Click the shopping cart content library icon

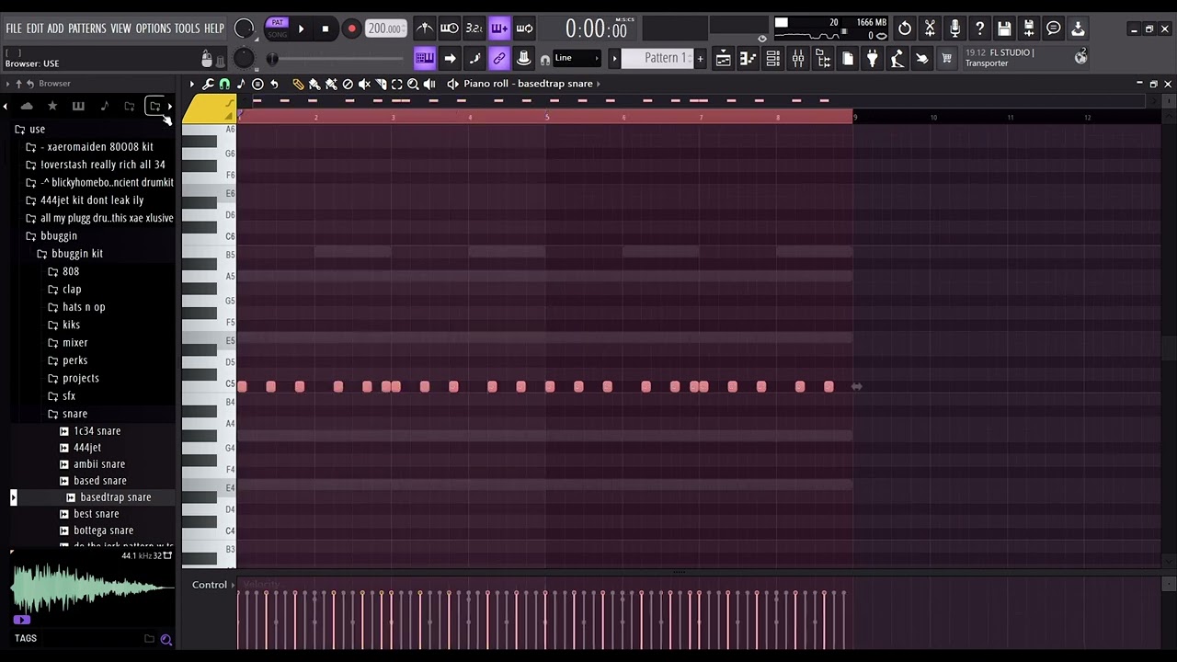pos(947,59)
